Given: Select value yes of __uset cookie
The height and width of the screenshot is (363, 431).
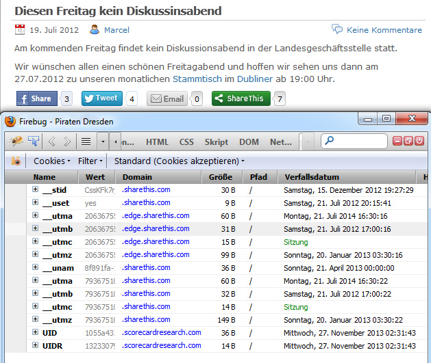Looking at the screenshot, I should click(x=90, y=203).
